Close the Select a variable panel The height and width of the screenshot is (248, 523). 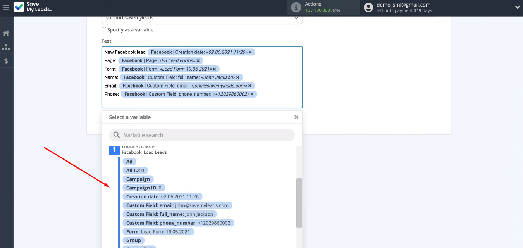tap(296, 117)
